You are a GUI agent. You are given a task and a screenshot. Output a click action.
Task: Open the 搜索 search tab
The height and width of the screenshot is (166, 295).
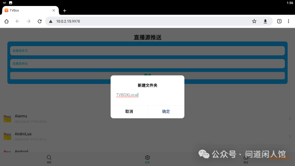49,159
